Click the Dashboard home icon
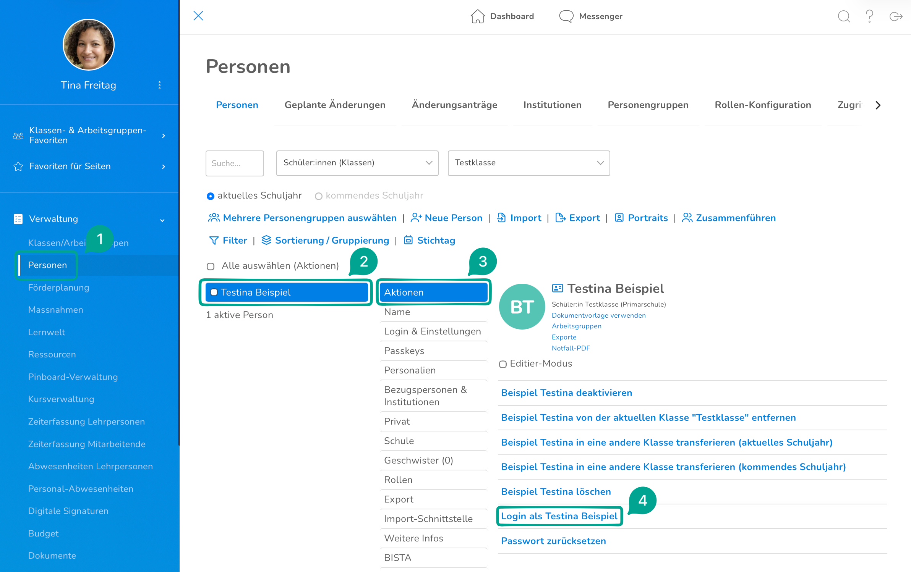 click(x=477, y=16)
